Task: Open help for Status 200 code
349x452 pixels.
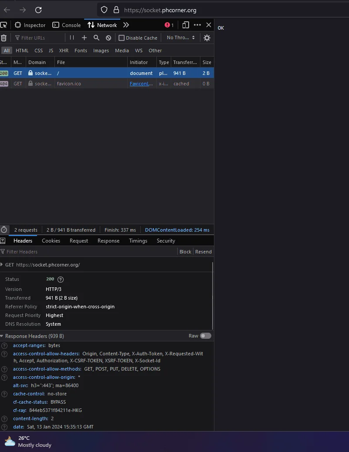Action: 61,279
